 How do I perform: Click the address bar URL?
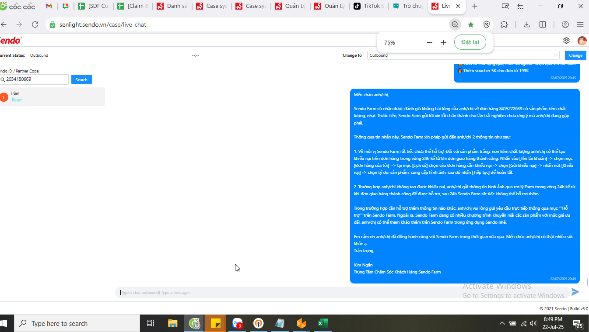[103, 24]
